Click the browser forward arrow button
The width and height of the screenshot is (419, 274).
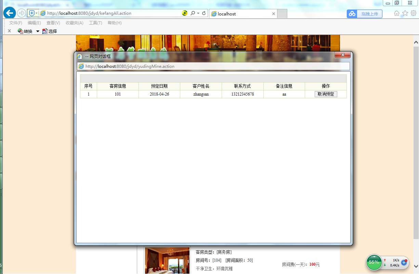[x=22, y=13]
